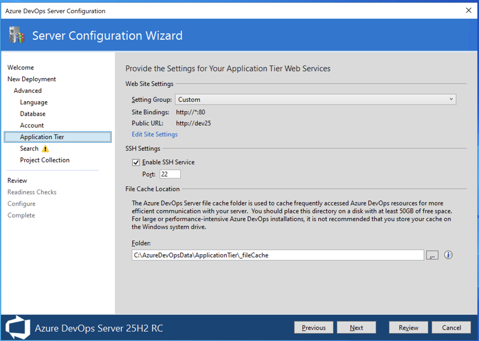Screen dimensions: 479x341
Task: Click the server wizard icon in header
Action: 17,36
